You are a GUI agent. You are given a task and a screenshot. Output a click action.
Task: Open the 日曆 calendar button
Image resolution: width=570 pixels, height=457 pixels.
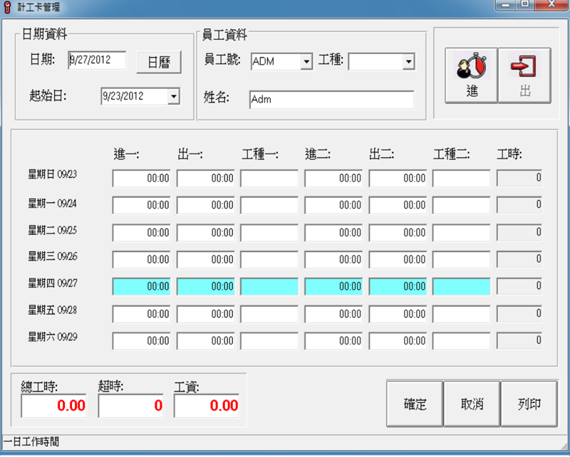click(x=159, y=62)
